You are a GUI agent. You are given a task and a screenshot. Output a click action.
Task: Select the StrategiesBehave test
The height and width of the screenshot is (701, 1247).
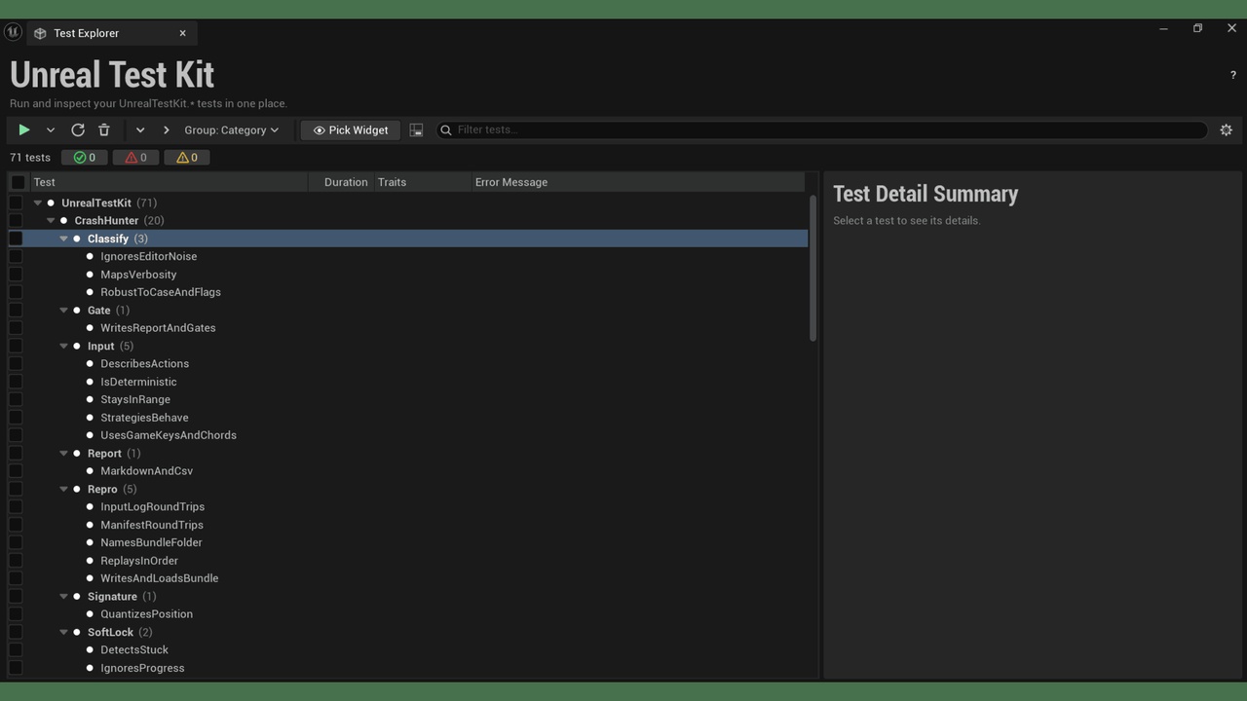coord(144,418)
